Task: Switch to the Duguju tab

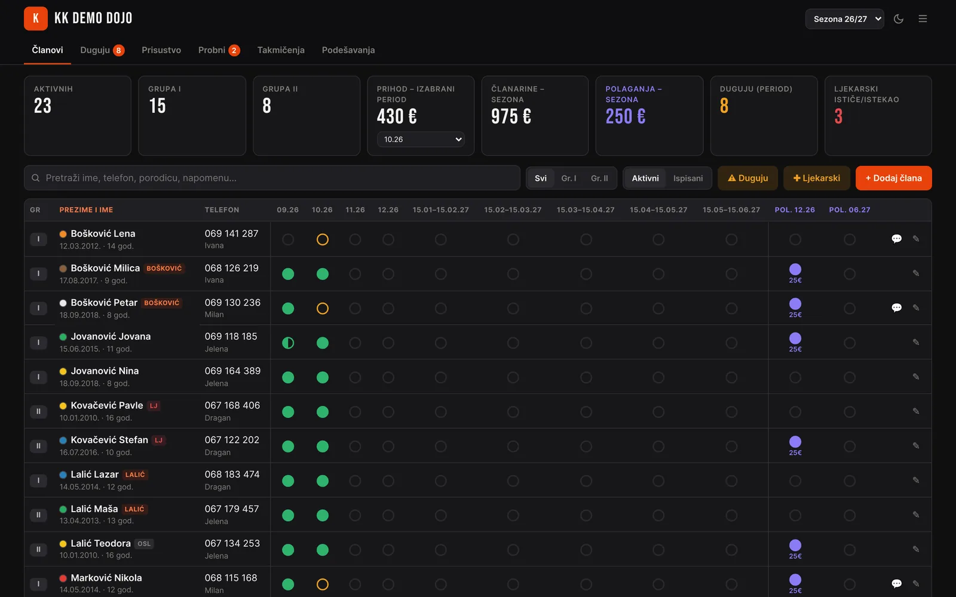Action: (102, 50)
